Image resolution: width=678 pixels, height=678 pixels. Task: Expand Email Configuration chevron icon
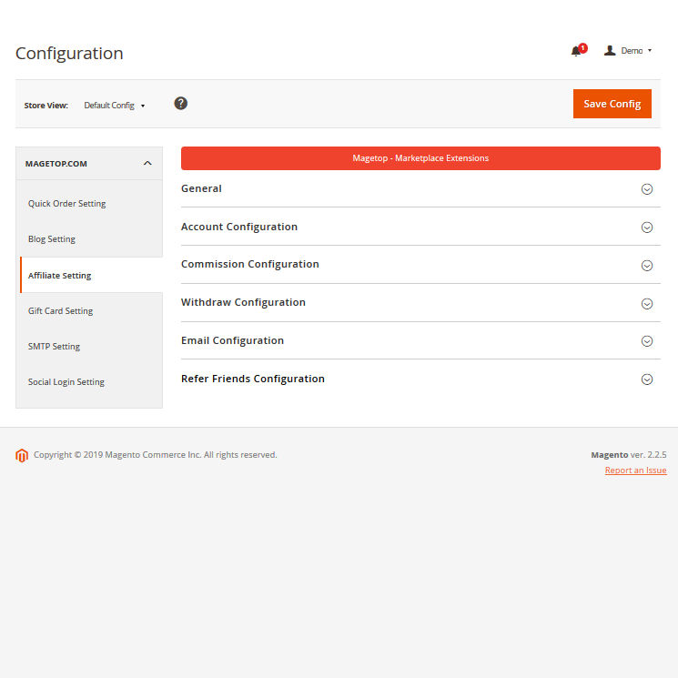point(647,341)
